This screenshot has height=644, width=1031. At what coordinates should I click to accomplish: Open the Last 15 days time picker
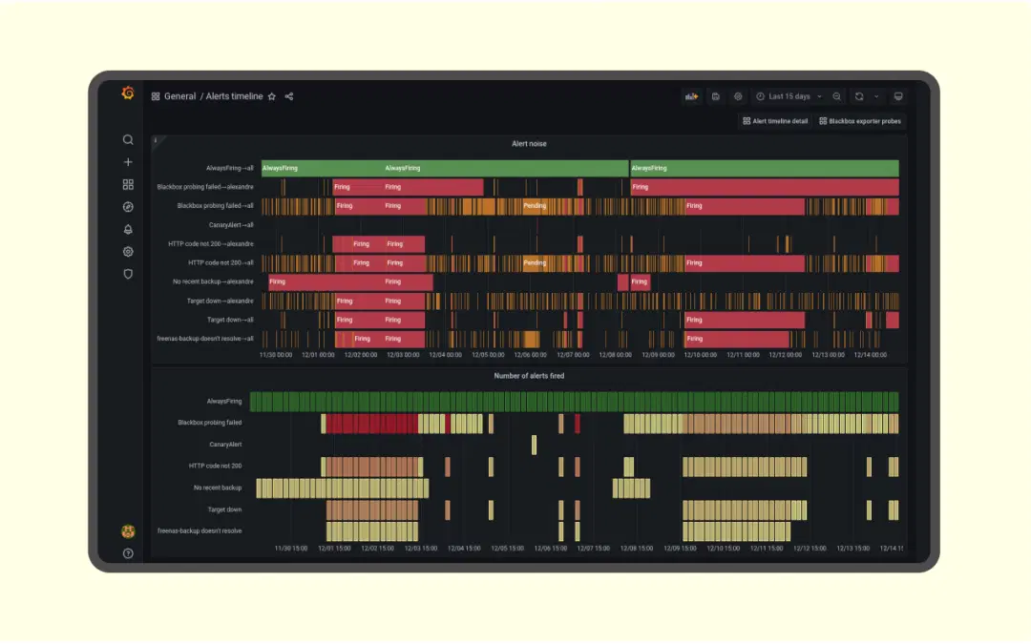789,96
